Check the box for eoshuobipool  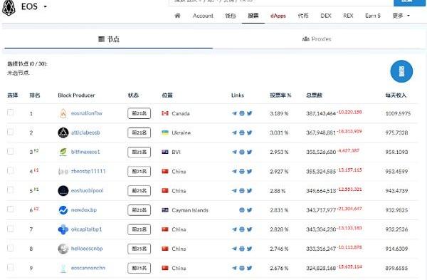point(11,190)
